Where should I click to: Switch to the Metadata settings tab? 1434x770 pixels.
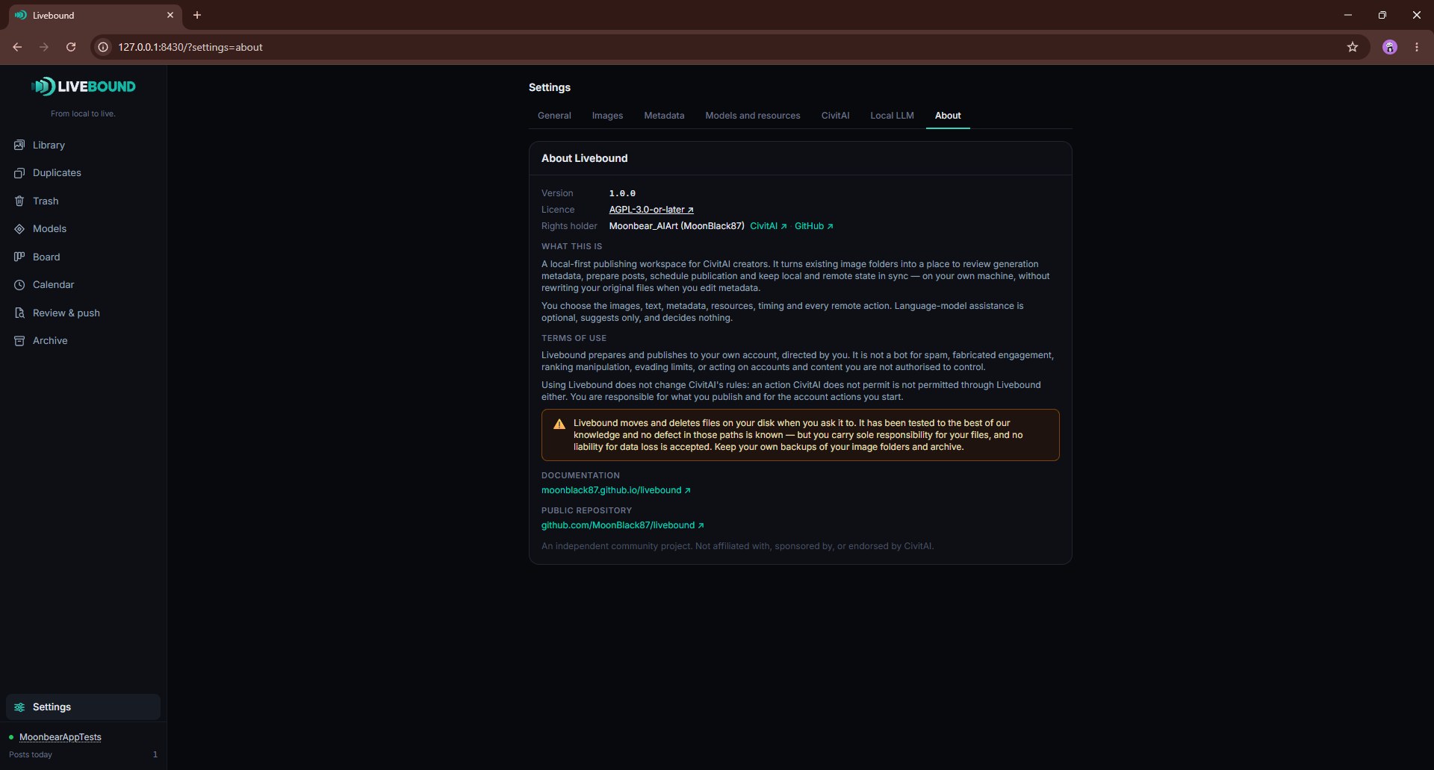pyautogui.click(x=664, y=116)
